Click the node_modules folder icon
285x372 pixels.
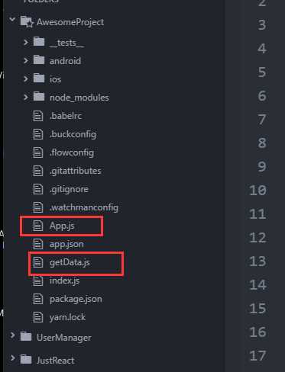coord(39,96)
